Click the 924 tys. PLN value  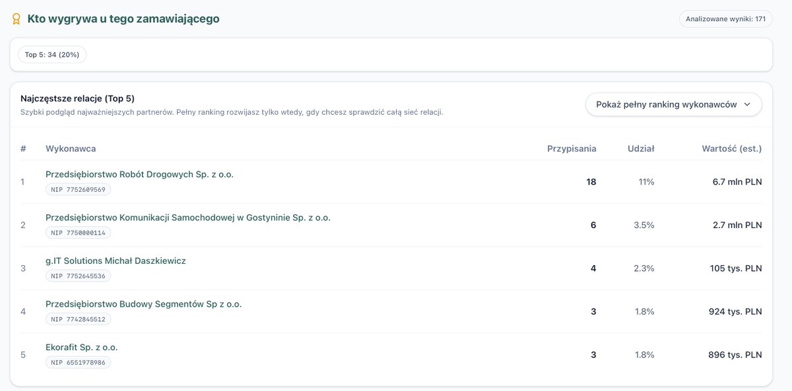click(x=735, y=311)
